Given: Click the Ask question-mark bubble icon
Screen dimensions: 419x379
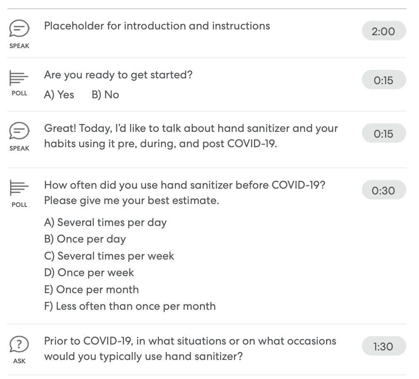Looking at the screenshot, I should coord(19,344).
